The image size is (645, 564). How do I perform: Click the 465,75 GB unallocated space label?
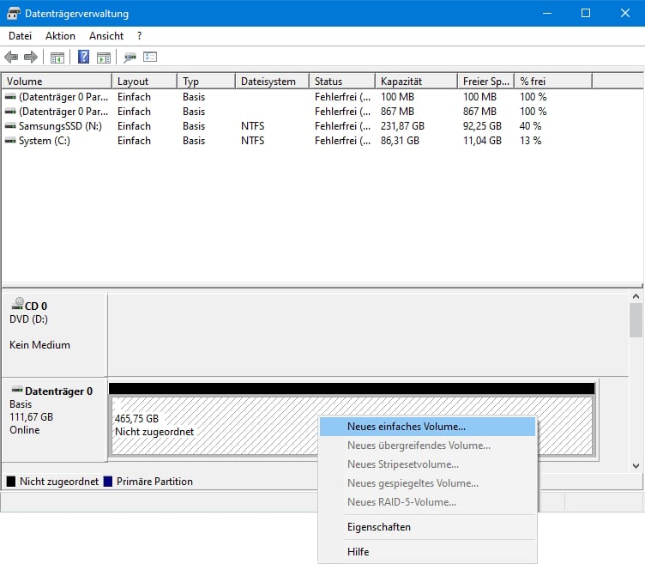point(136,419)
